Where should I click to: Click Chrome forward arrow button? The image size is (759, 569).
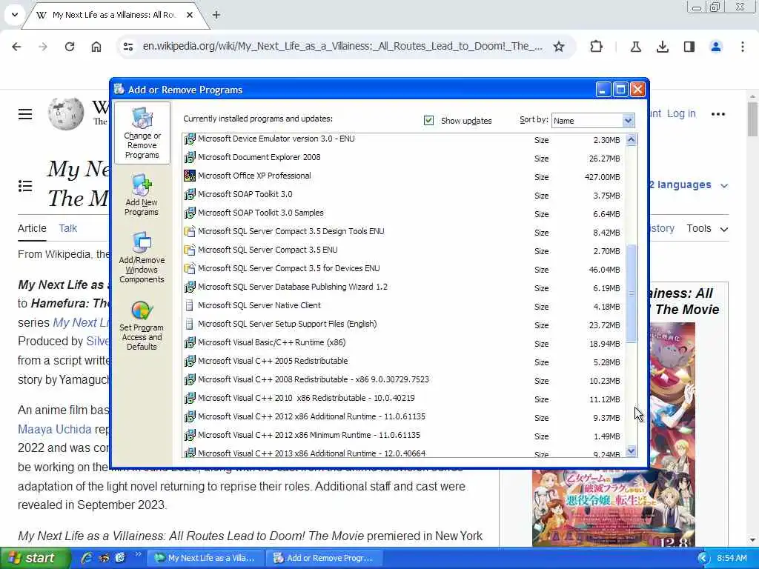click(x=43, y=47)
